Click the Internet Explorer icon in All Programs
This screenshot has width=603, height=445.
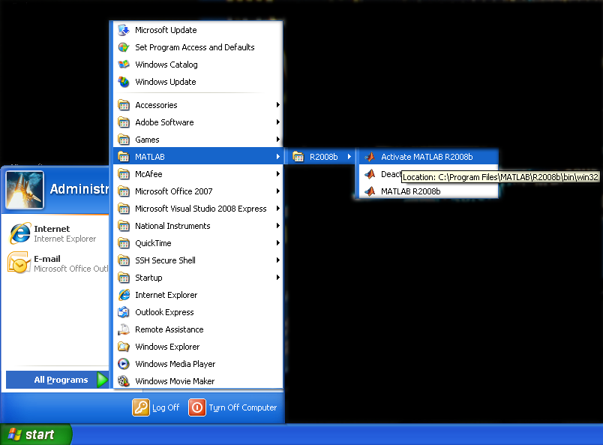pyautogui.click(x=124, y=295)
